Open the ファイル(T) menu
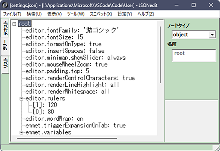Image resolution: width=220 pixels, height=151 pixels. (x=12, y=14)
